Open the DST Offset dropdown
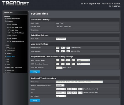This screenshot has width=124, height=105. (x=61, y=96)
